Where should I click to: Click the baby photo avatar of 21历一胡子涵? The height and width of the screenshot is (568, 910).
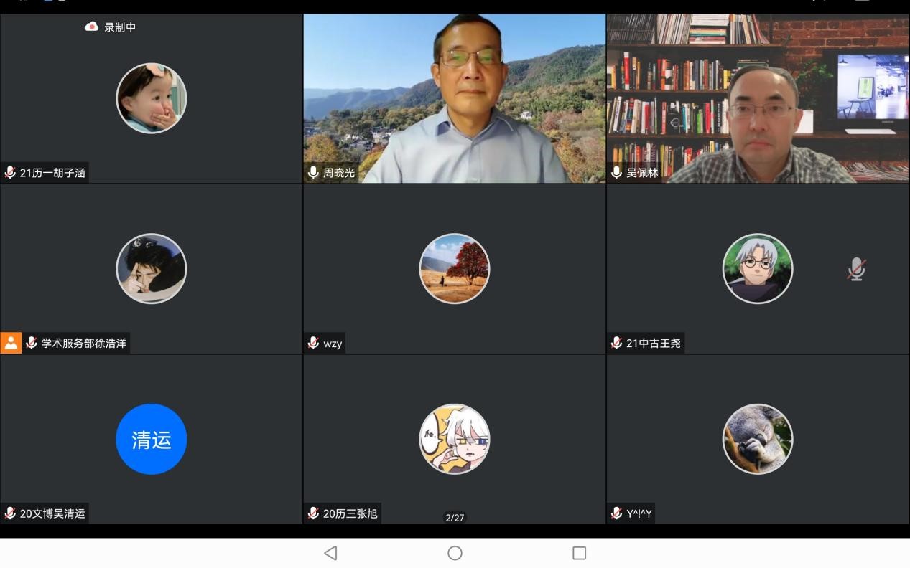tap(152, 98)
